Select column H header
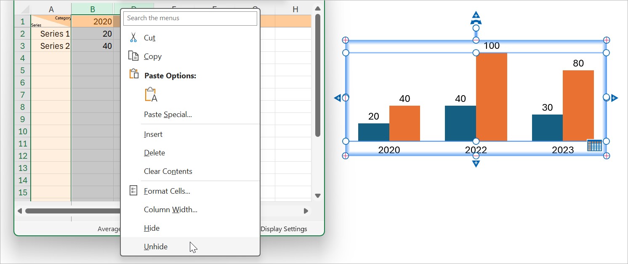The height and width of the screenshot is (264, 628). click(x=295, y=9)
